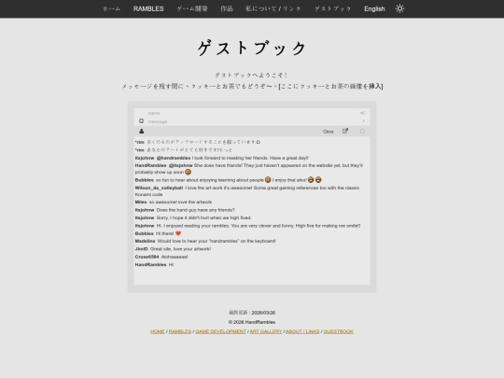Click the © 2026 HandRambles copyright text
Screen dimensions: 504x378
tap(252, 322)
